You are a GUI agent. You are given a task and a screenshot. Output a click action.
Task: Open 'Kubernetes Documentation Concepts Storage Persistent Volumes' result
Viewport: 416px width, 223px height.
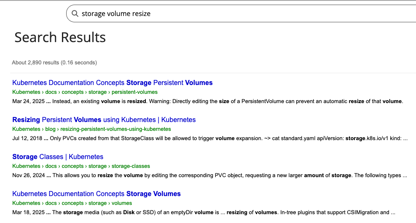click(x=112, y=83)
